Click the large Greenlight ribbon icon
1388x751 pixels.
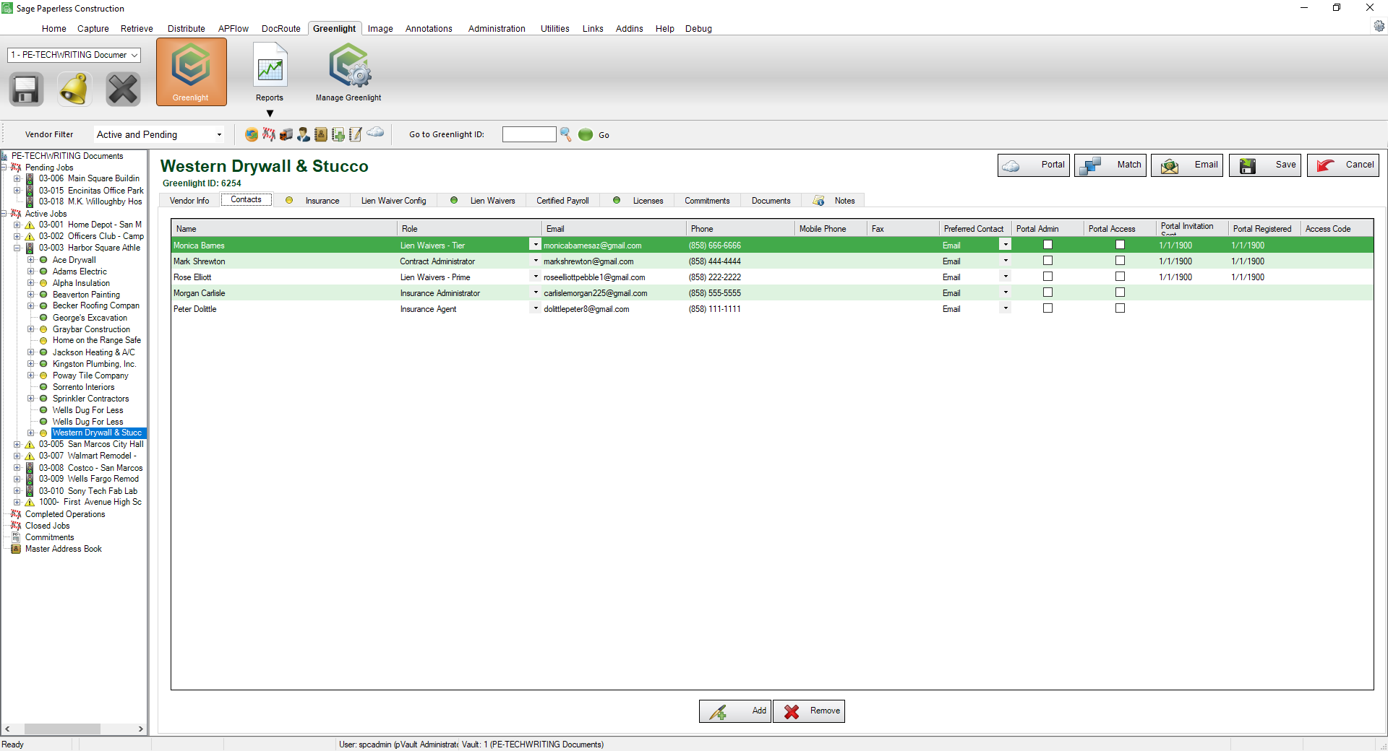click(191, 71)
